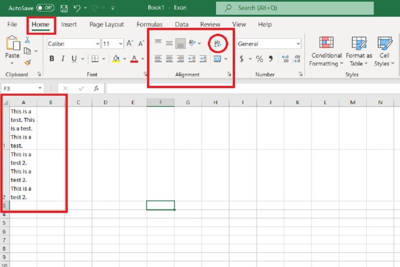This screenshot has height=267, width=400.
Task: Open the Calibri font name dropdown
Action: pos(97,44)
